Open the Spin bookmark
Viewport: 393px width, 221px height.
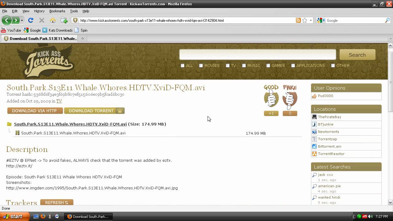pyautogui.click(x=81, y=30)
